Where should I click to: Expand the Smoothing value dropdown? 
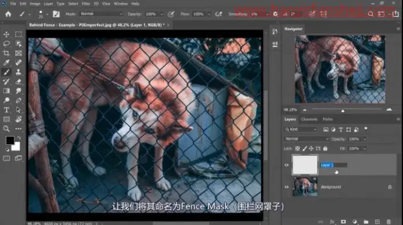268,14
